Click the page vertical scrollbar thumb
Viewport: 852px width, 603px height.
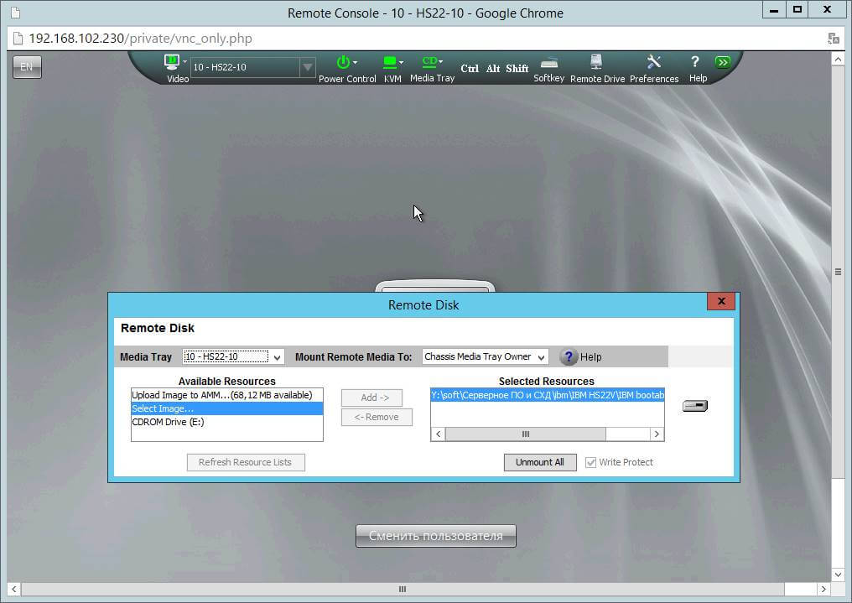coord(838,272)
